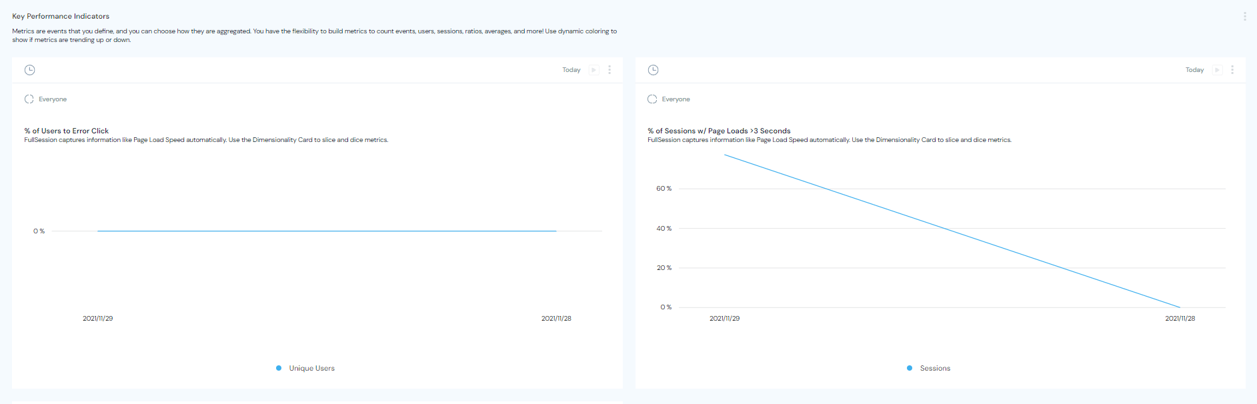
Task: Click the clock icon on the Page Loads card
Action: 654,70
